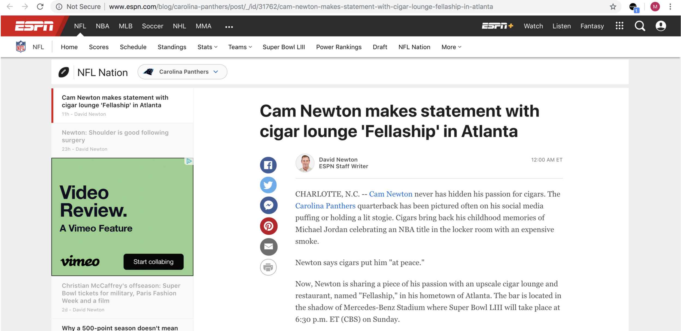
Task: Click the David Newton author name
Action: (x=338, y=160)
